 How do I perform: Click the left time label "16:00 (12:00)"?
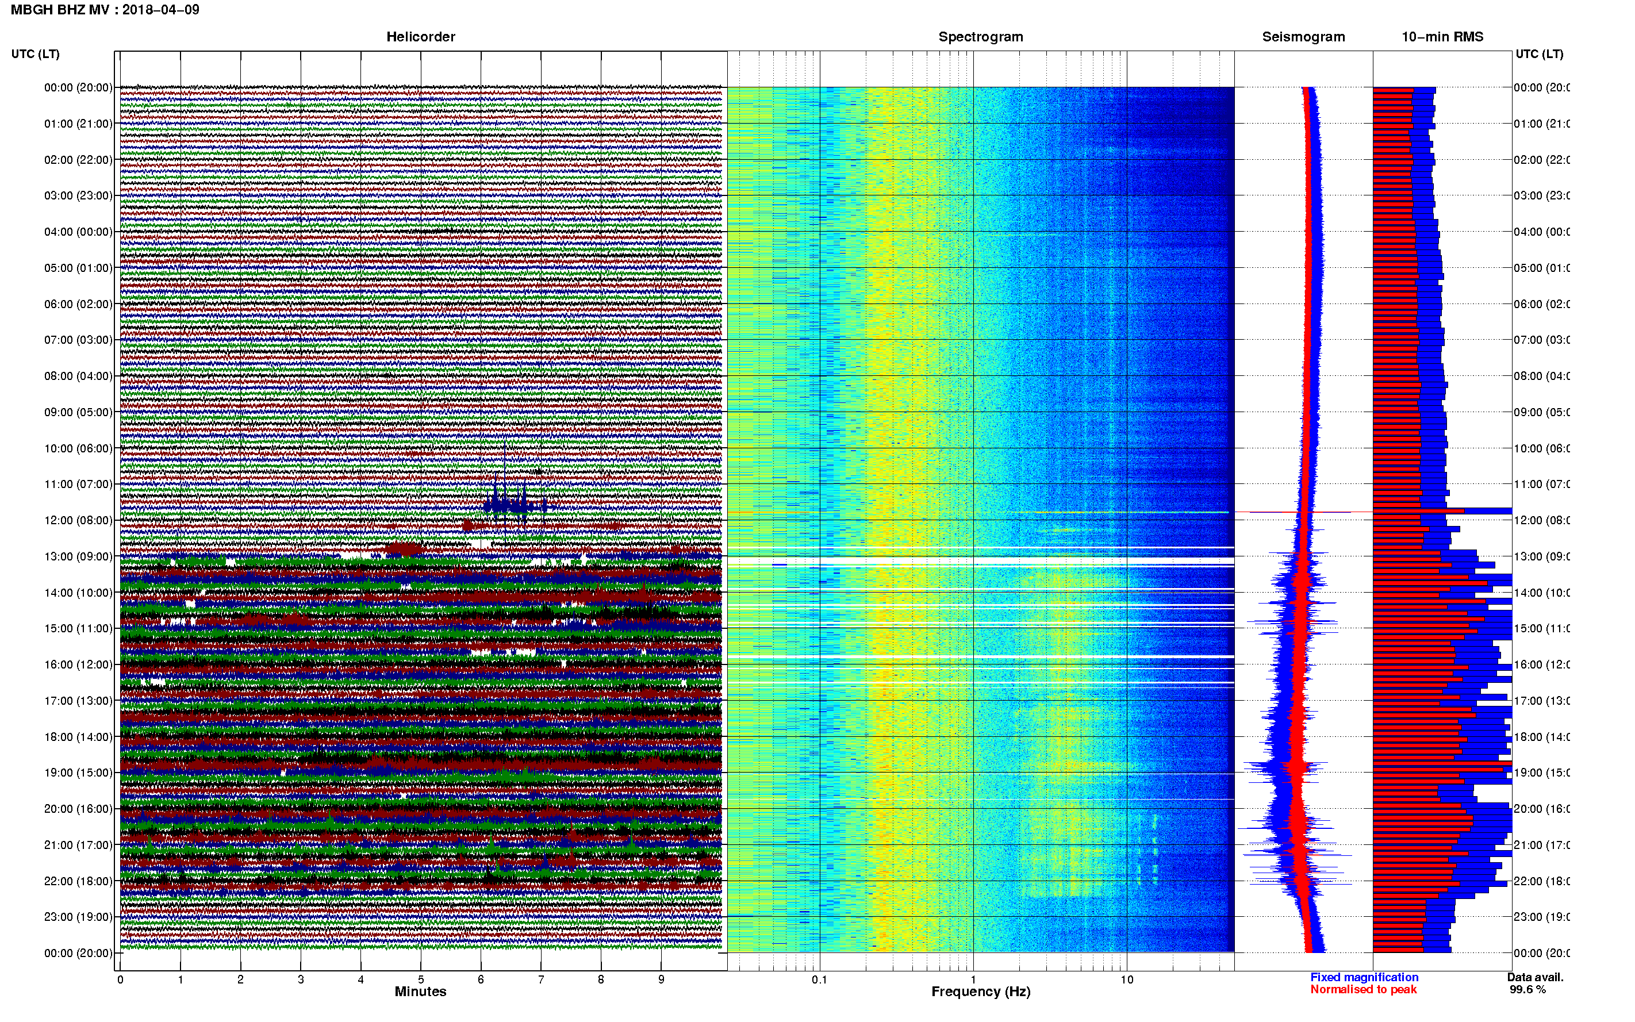(x=78, y=664)
